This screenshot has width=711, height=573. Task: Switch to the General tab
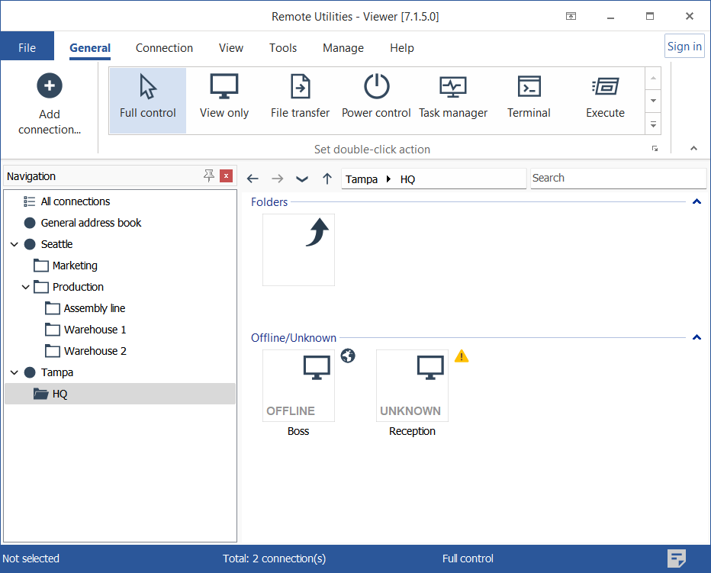point(90,47)
